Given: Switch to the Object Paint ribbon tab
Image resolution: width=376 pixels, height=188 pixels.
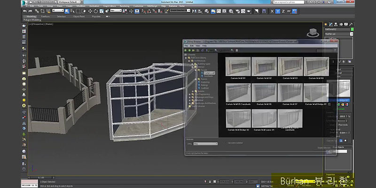Looking at the screenshot, I should coord(79,16).
